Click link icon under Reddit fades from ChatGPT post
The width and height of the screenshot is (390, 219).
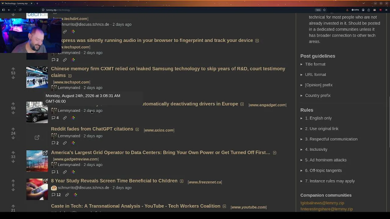point(65,143)
